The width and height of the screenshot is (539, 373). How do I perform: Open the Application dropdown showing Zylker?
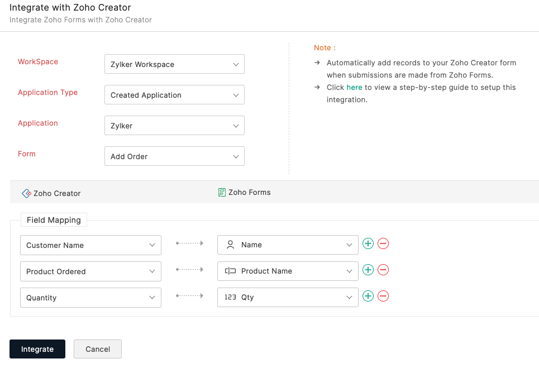(x=174, y=126)
